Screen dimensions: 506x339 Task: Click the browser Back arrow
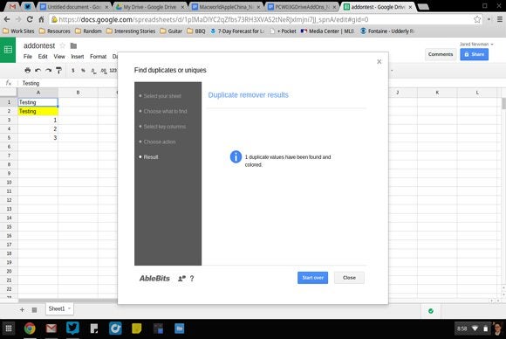7,19
